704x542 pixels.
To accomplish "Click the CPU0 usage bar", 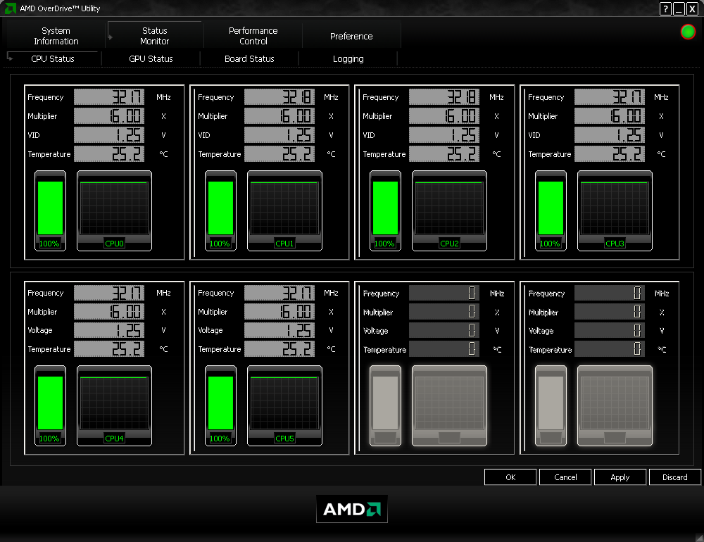I will point(50,208).
